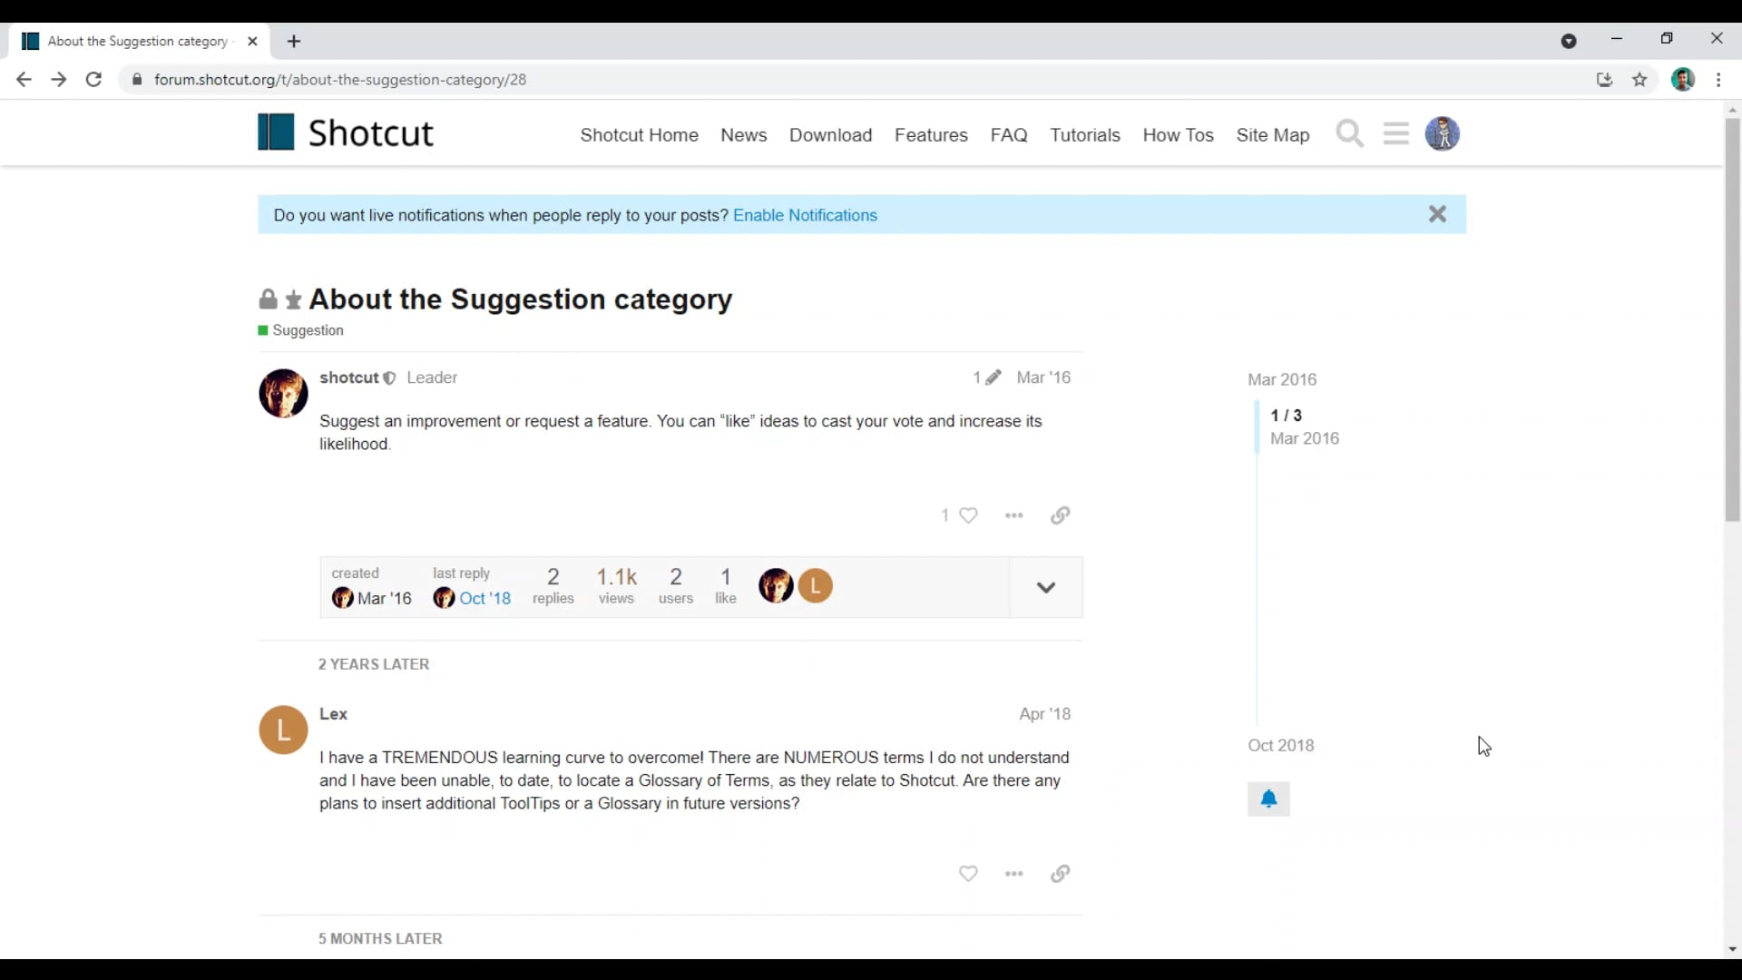The image size is (1742, 980).
Task: Open the Tutorials menu item
Action: pos(1084,135)
